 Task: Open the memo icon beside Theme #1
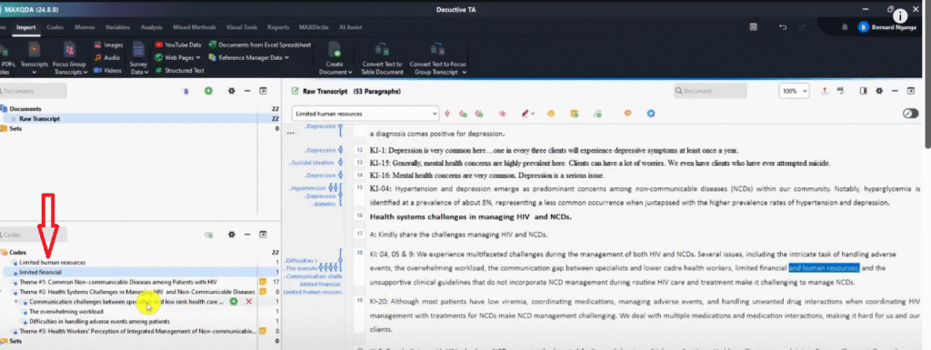coord(263,282)
